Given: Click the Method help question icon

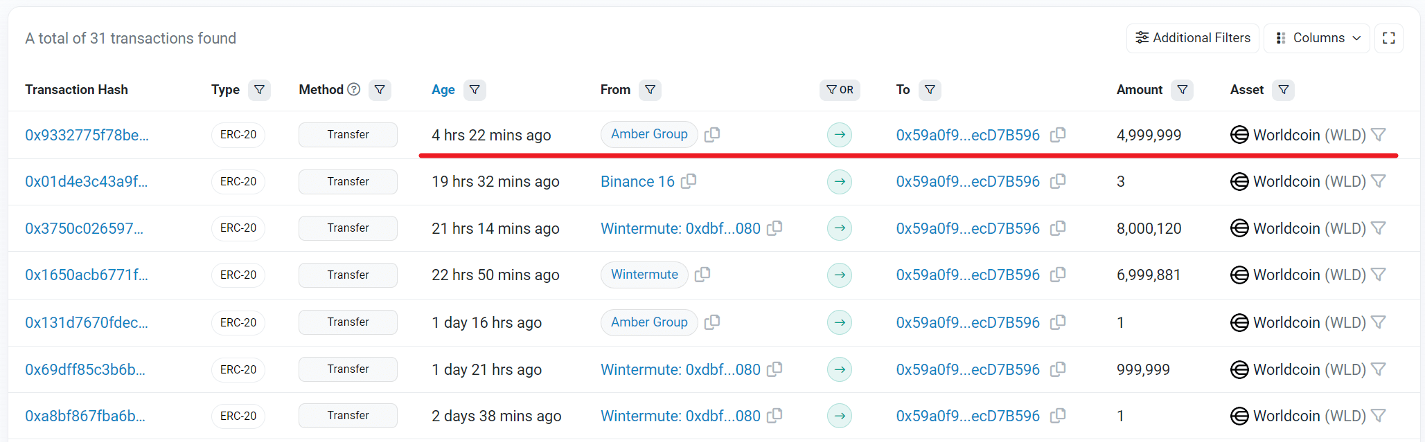Looking at the screenshot, I should point(354,89).
